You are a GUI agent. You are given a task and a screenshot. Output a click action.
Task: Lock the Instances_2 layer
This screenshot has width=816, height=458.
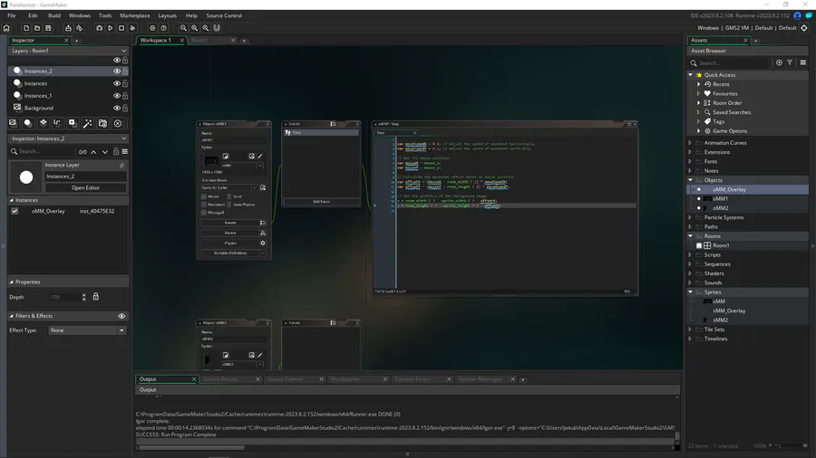click(x=125, y=72)
